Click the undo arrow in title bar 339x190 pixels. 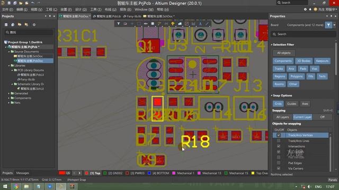point(33,3)
